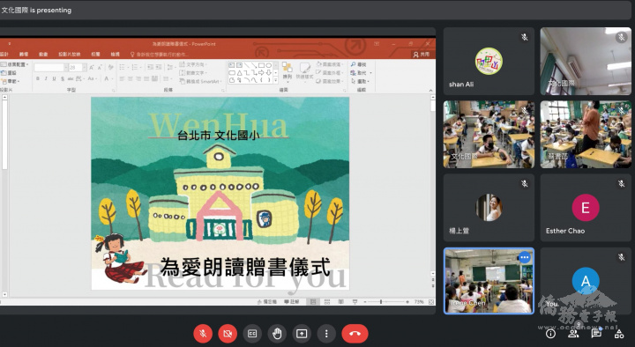Click the line spacing icon
The height and width of the screenshot is (347, 635).
pos(171,68)
